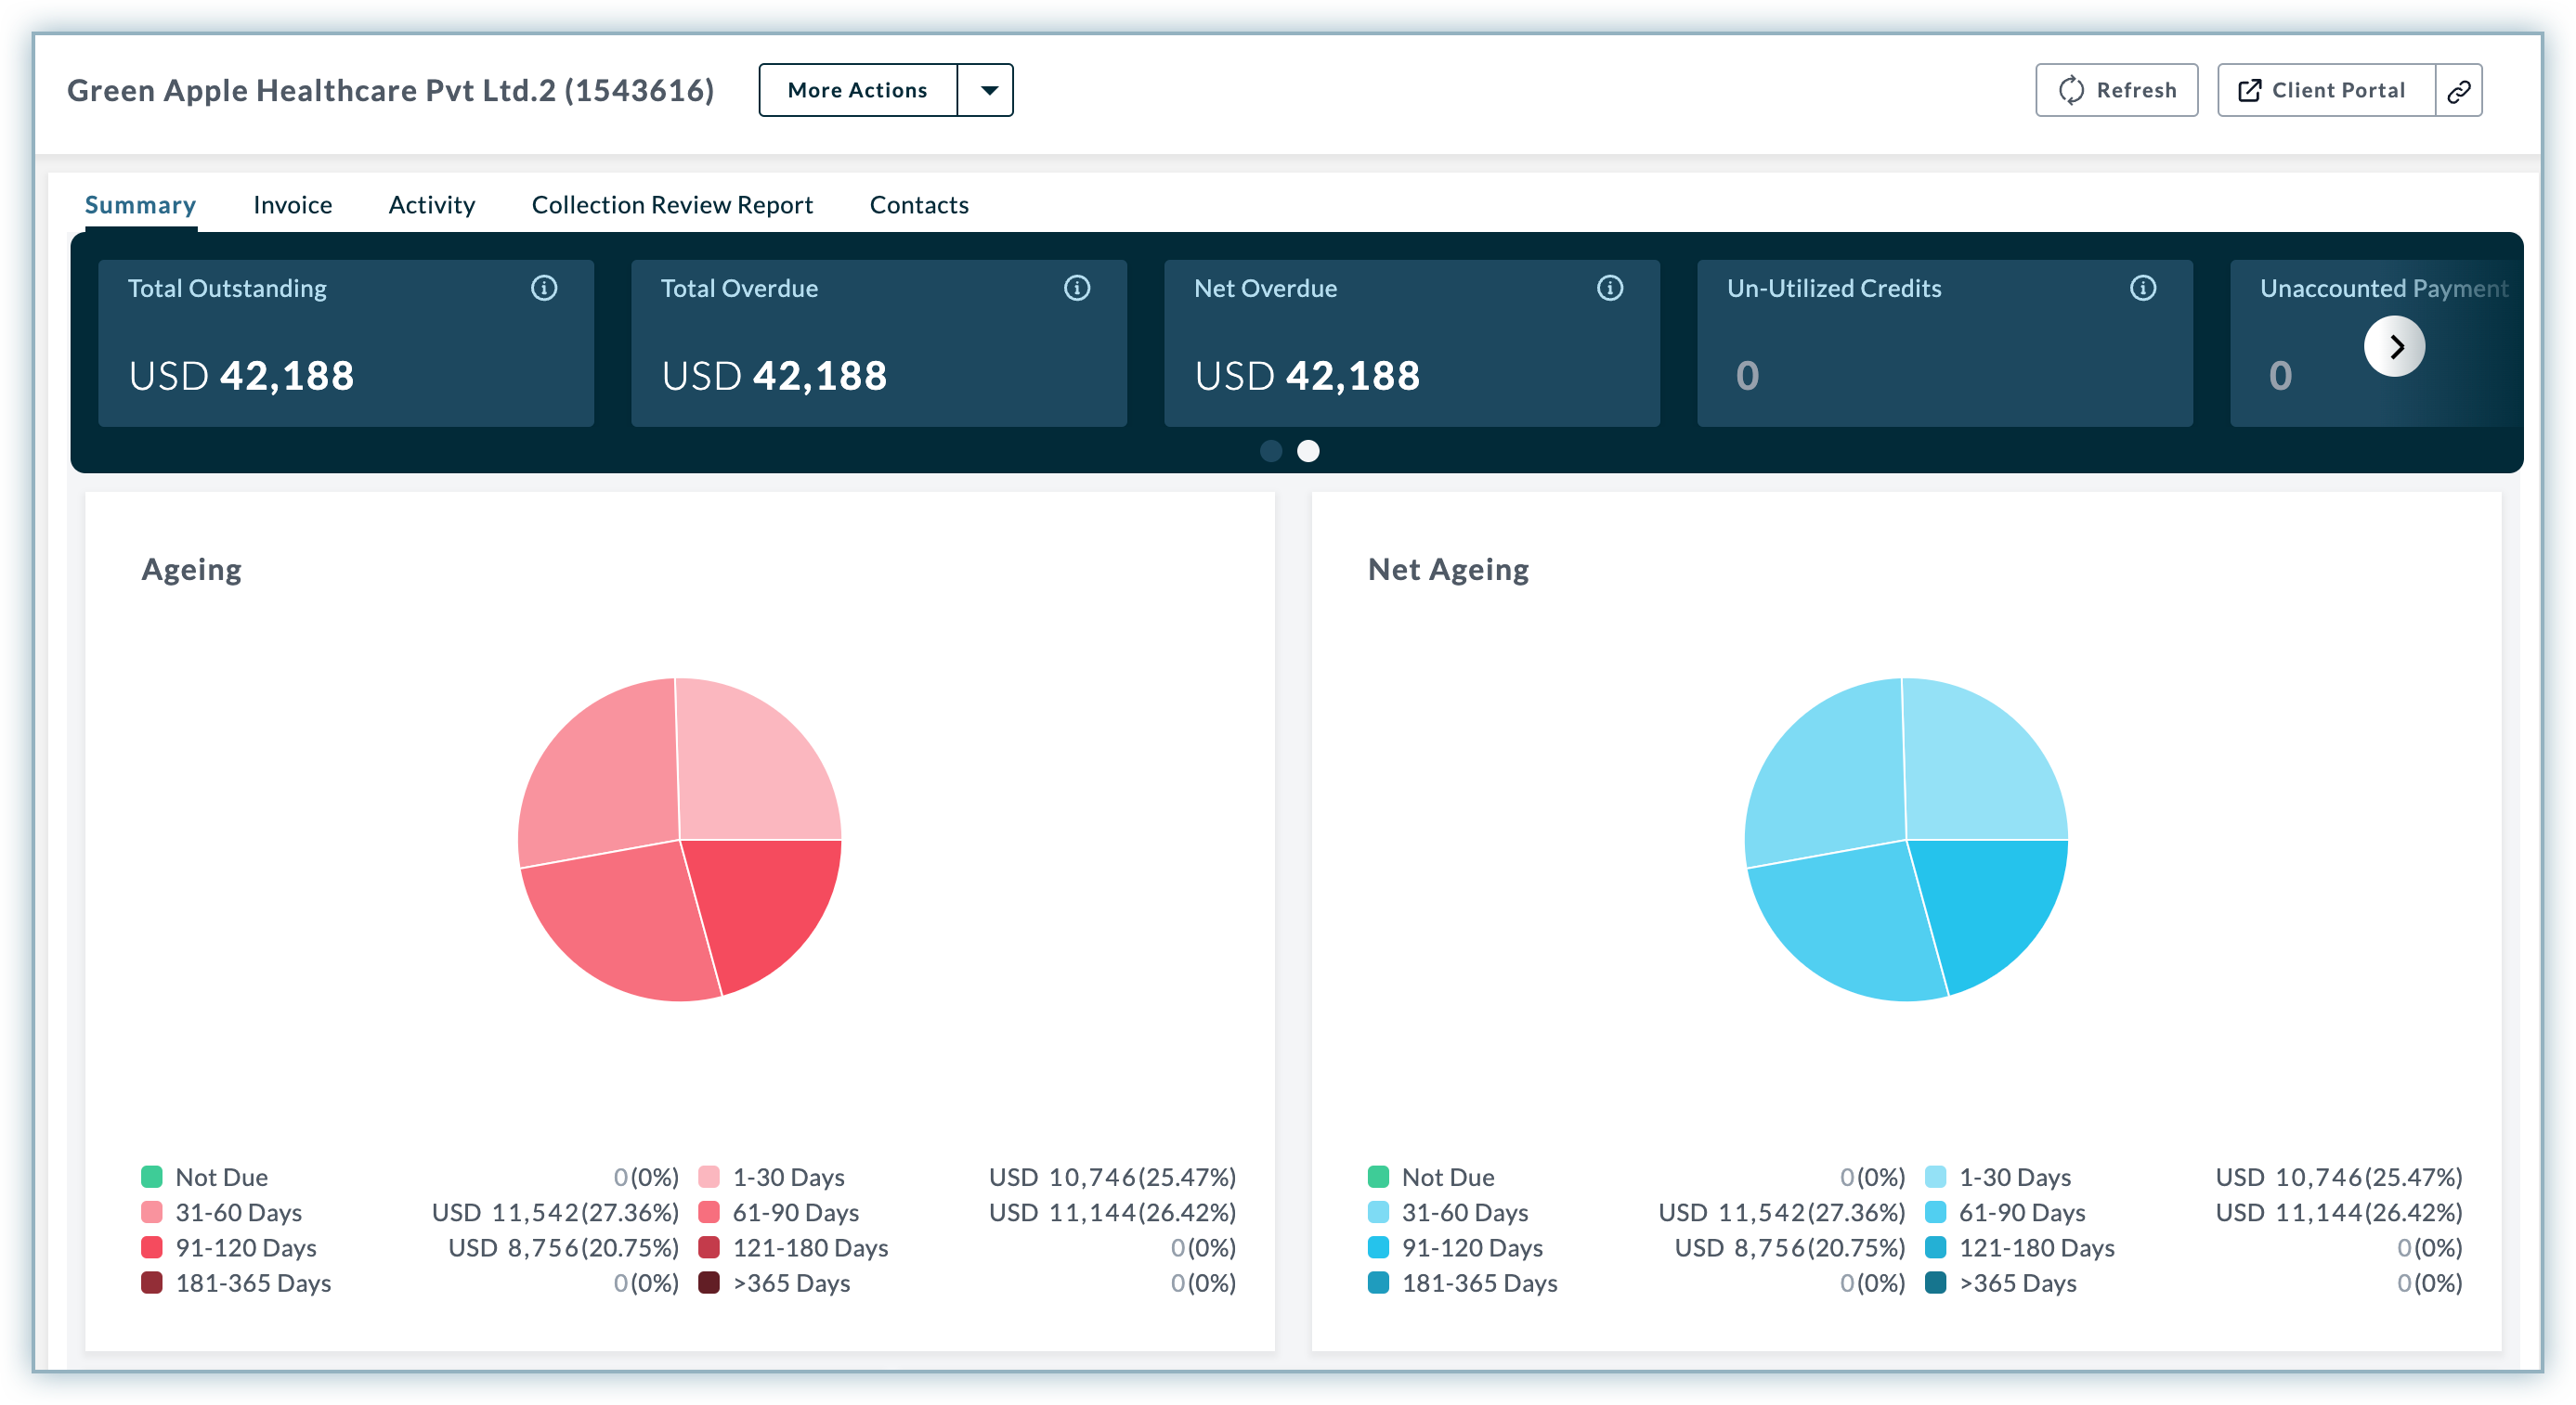This screenshot has width=2576, height=1405.
Task: Toggle >365 Days swatch in Ageing legend
Action: 709,1283
